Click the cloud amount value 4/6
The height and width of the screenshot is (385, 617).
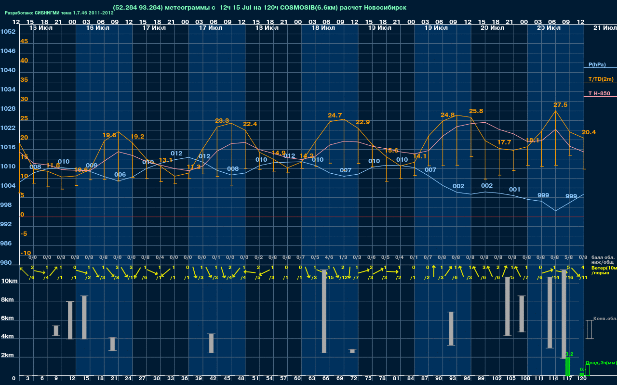coord(329,258)
